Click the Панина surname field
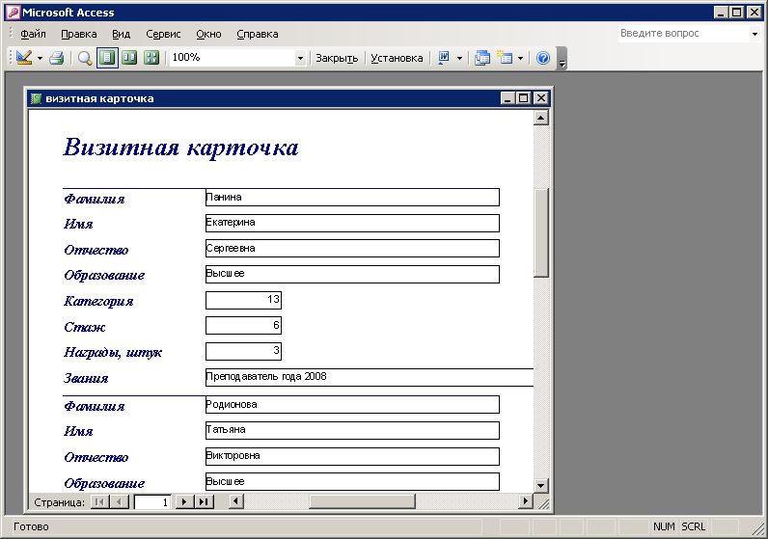Screen dimensions: 768x539 coord(352,198)
